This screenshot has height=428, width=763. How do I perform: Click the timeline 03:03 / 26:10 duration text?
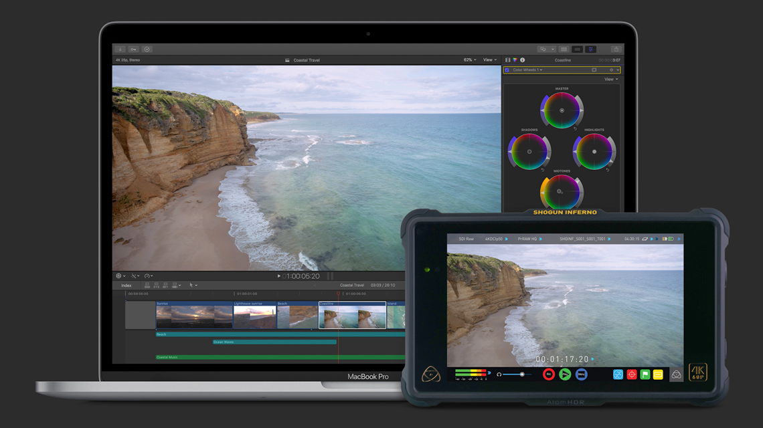coord(383,286)
